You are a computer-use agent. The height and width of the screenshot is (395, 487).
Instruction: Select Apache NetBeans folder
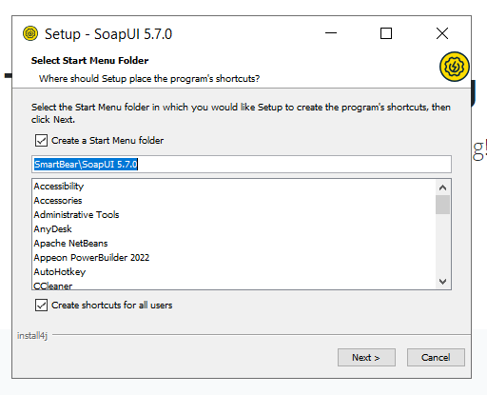[70, 244]
